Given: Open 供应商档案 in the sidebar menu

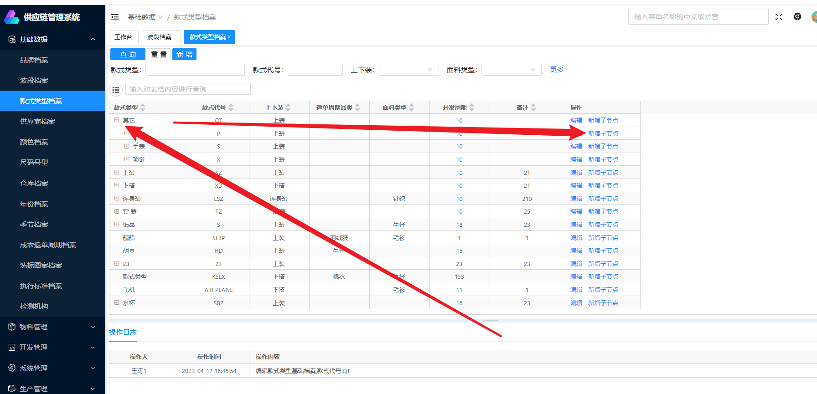Looking at the screenshot, I should tap(37, 122).
